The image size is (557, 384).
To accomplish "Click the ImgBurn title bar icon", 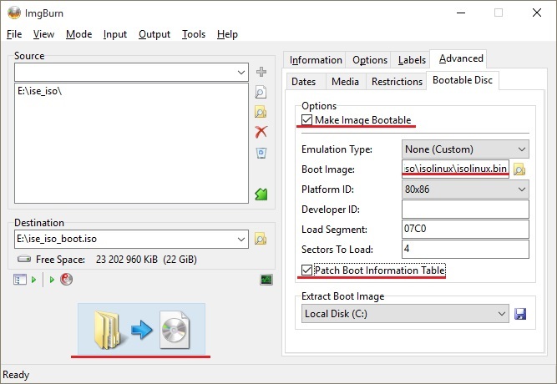I will [14, 13].
